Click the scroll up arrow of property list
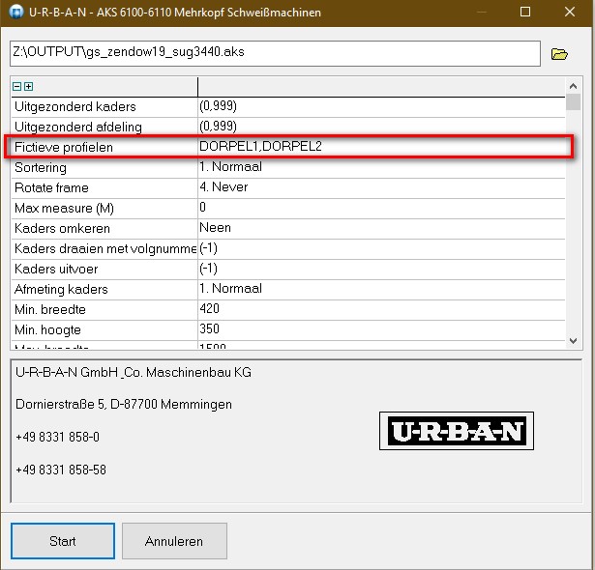 pos(574,86)
